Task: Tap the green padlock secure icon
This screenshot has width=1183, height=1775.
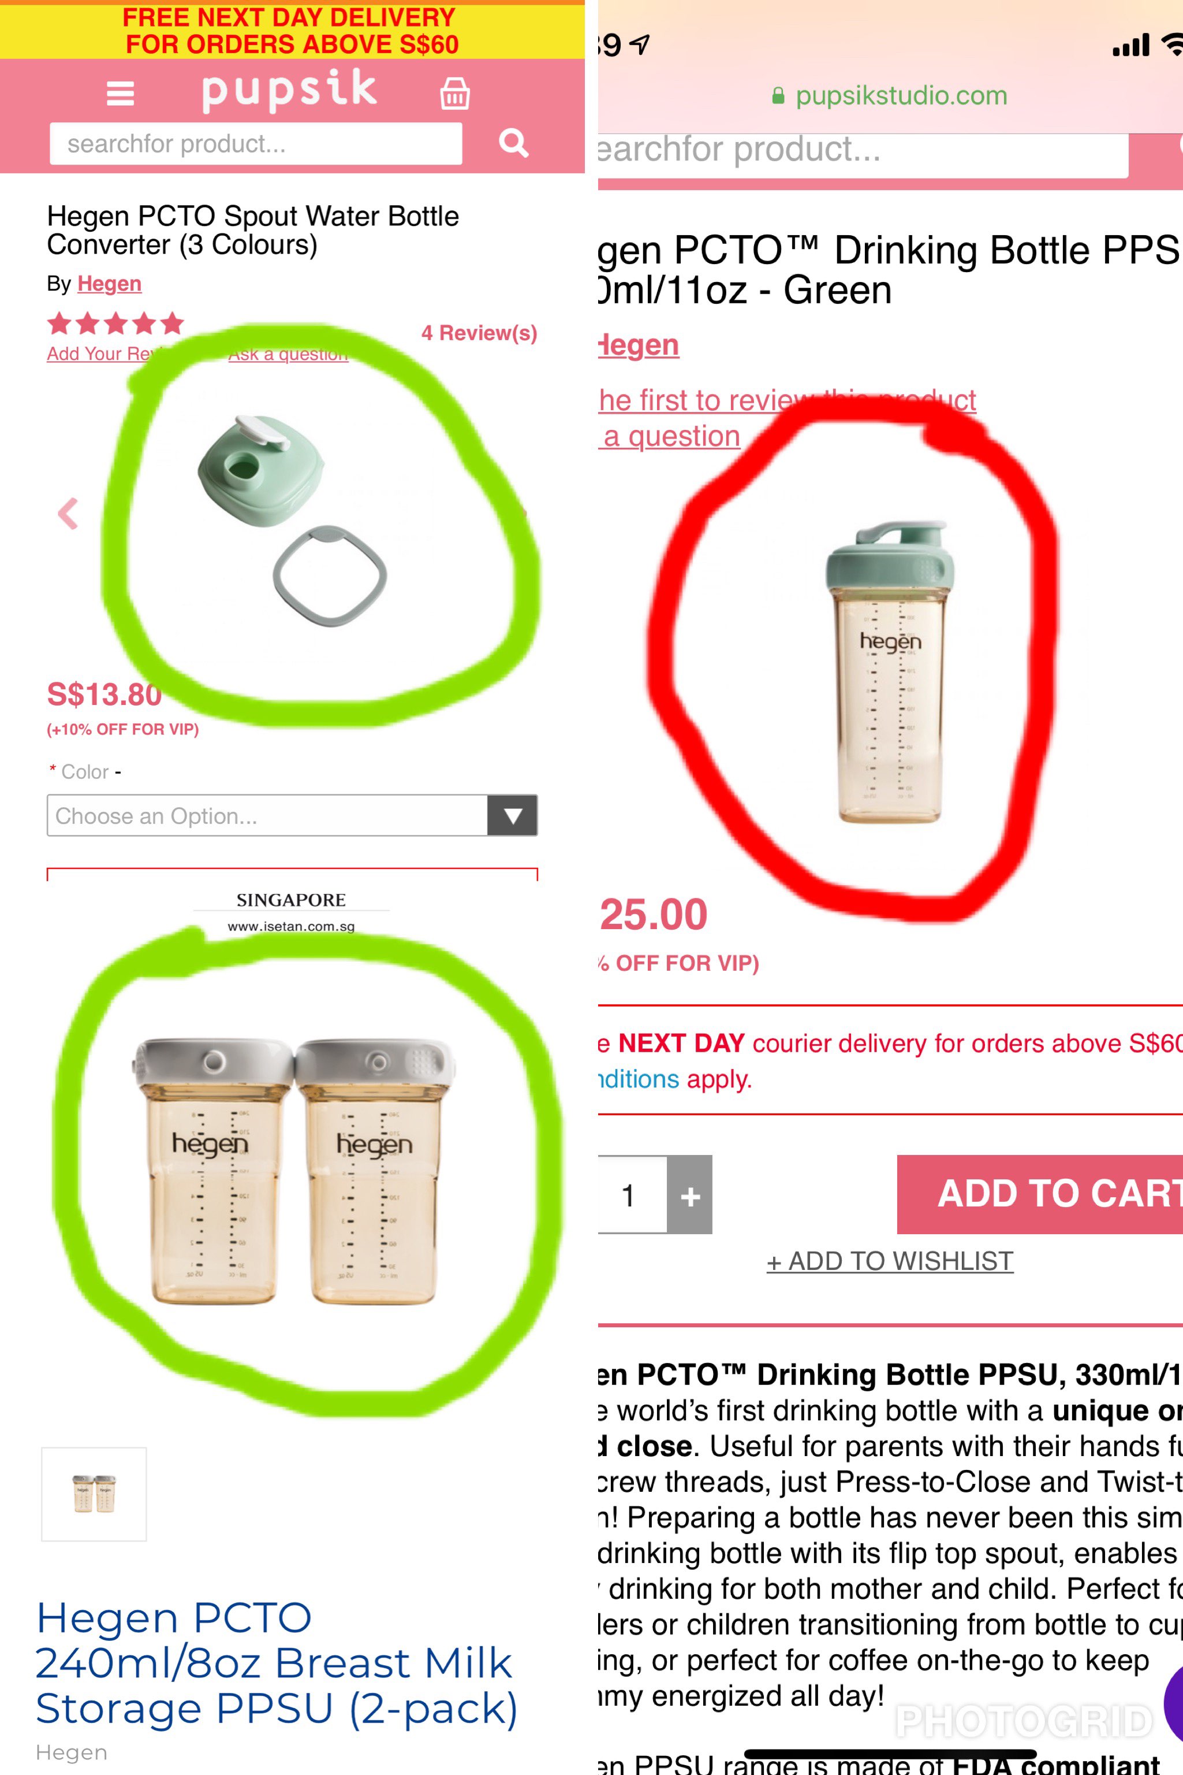Action: point(778,96)
